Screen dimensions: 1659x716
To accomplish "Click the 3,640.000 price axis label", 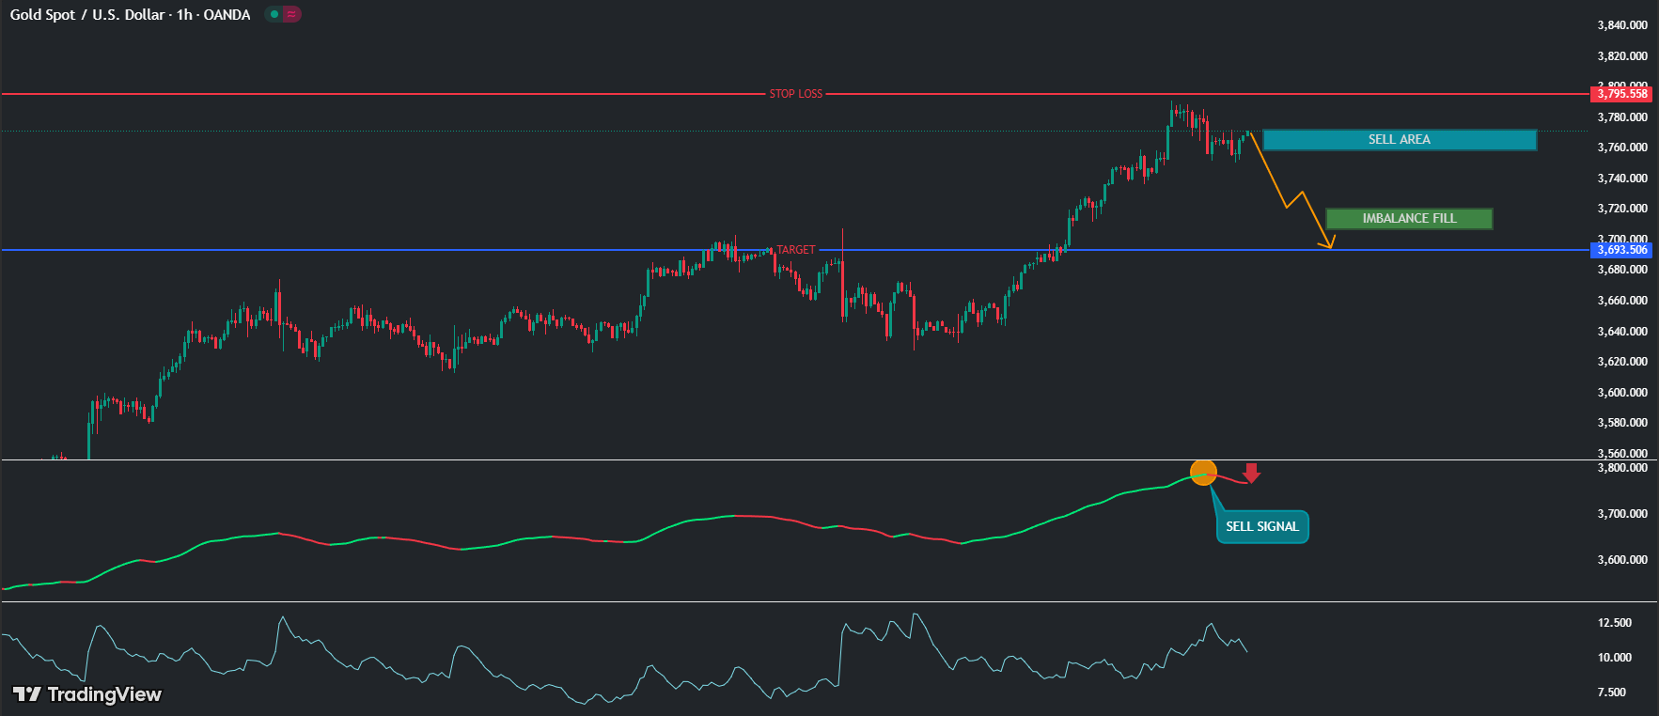I will click(1622, 332).
